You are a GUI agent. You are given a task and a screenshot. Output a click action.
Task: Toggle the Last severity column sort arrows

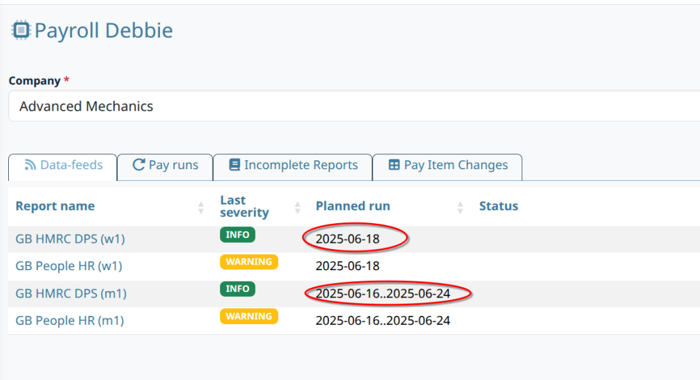tap(297, 207)
